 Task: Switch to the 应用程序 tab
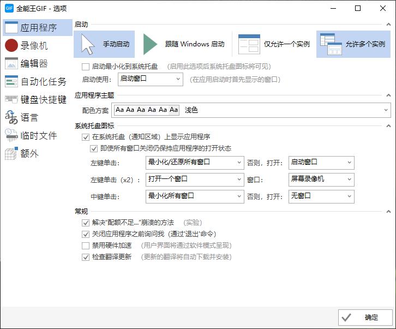pos(37,28)
